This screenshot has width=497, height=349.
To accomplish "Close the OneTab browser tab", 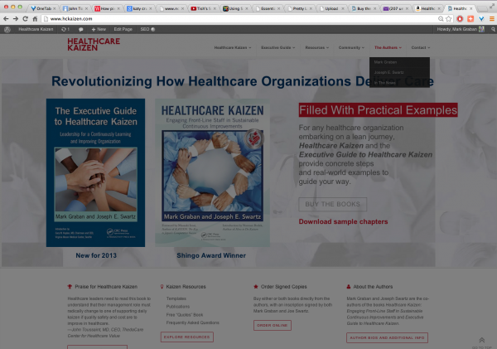I will point(54,8).
